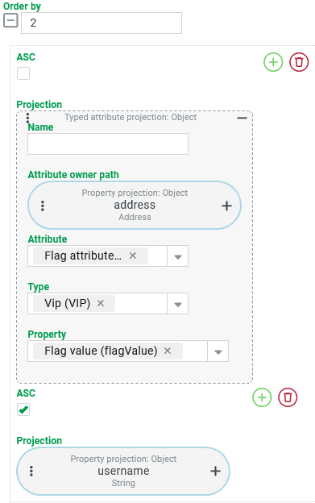
Task: Expand the Type dropdown list
Action: pos(178,304)
